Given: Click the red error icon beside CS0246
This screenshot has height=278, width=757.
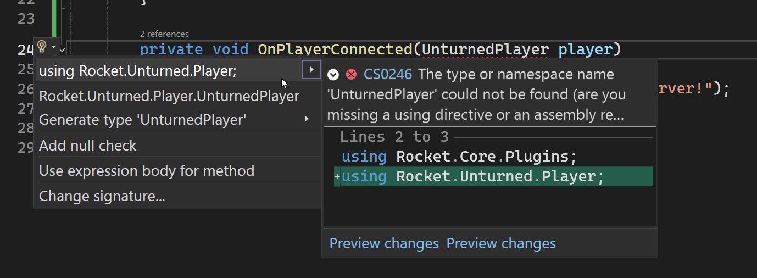Looking at the screenshot, I should click(351, 75).
